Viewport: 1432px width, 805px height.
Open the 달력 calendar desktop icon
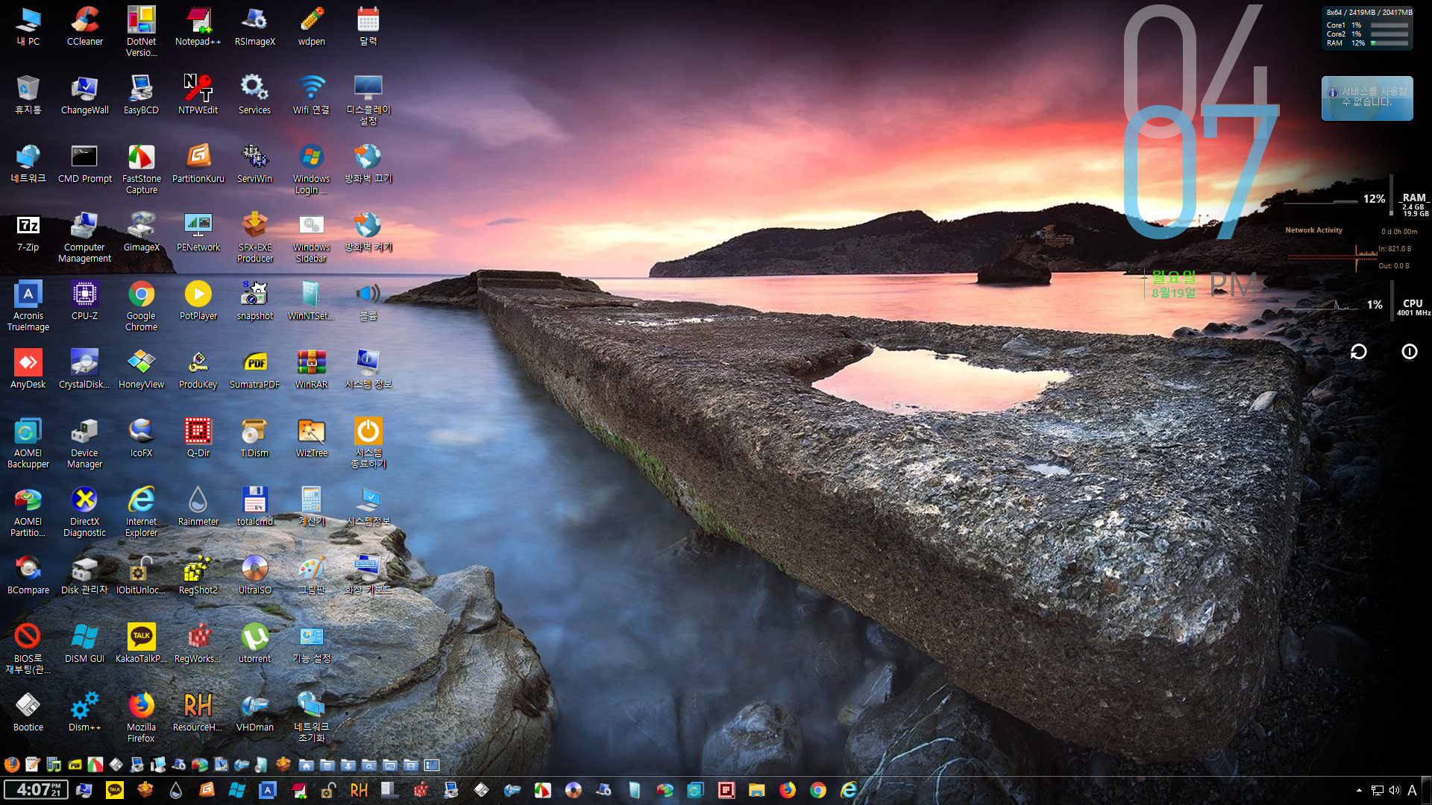[368, 27]
